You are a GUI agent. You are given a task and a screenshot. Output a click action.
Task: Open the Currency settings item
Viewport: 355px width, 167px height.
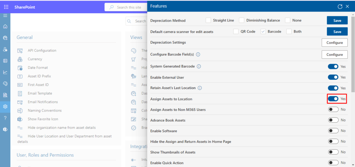35,59
